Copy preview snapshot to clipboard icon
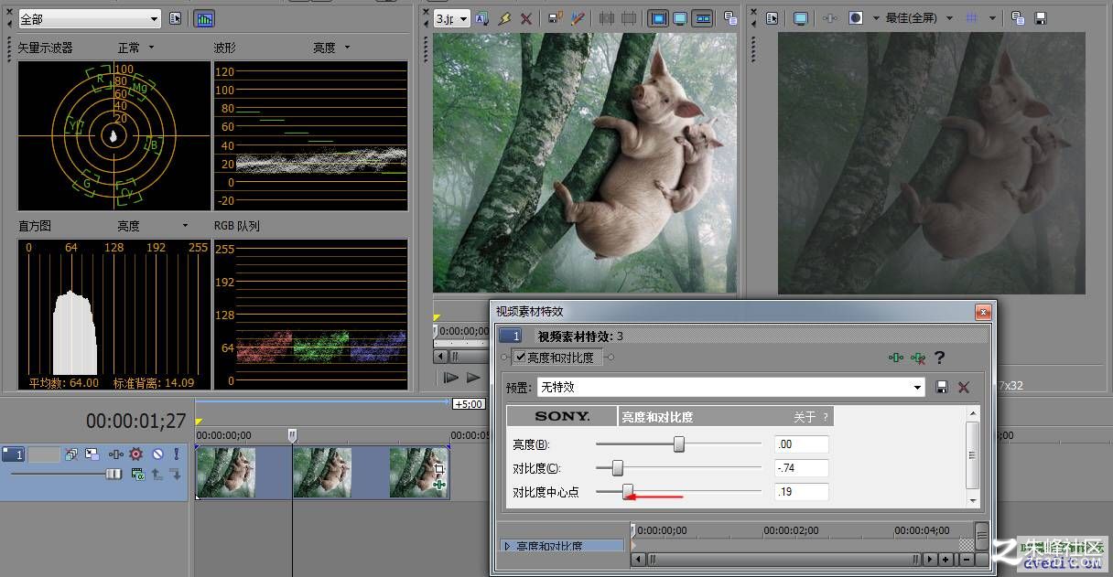Viewport: 1113px width, 577px height. 1018,18
